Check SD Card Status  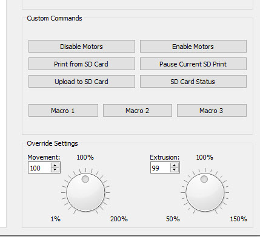point(193,82)
